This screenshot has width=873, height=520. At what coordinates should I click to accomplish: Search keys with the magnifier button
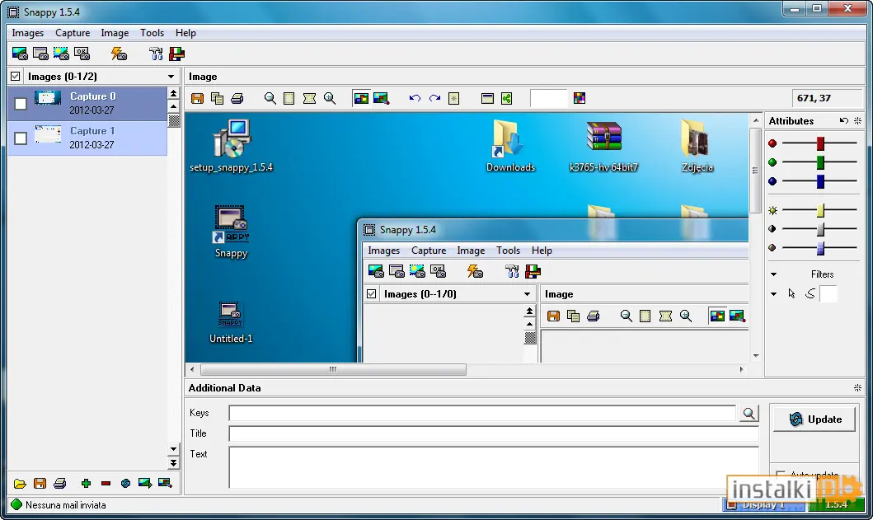[x=749, y=413]
